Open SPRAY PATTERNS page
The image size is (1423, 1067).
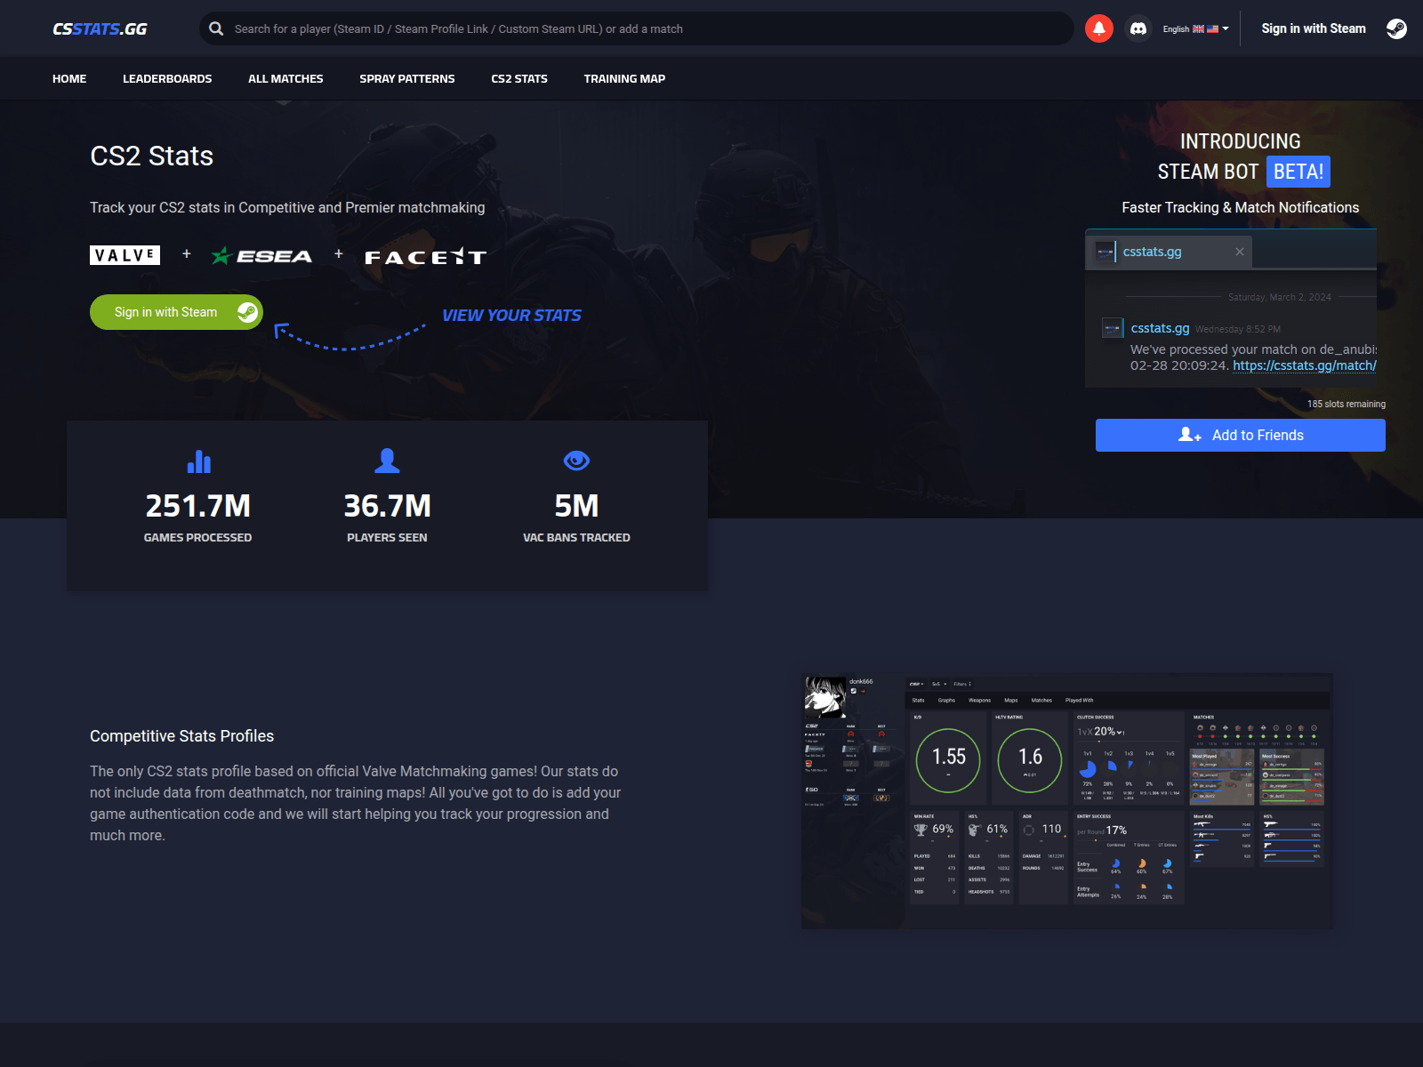pyautogui.click(x=407, y=78)
